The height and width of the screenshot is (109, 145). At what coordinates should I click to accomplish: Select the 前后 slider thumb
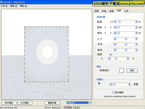pos(126,50)
